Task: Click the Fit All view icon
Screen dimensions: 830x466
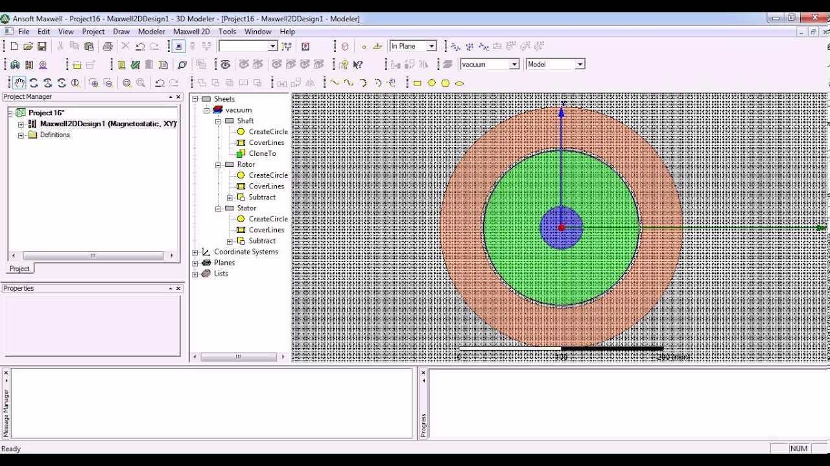Action: click(127, 83)
